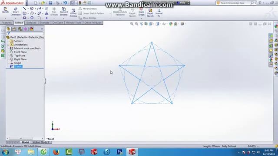Viewport: 278px width, 156px height.
Task: Click the Move Entities button
Action: pos(87,18)
